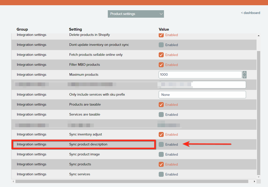Click the vertical scrollbar up arrow

(259, 36)
